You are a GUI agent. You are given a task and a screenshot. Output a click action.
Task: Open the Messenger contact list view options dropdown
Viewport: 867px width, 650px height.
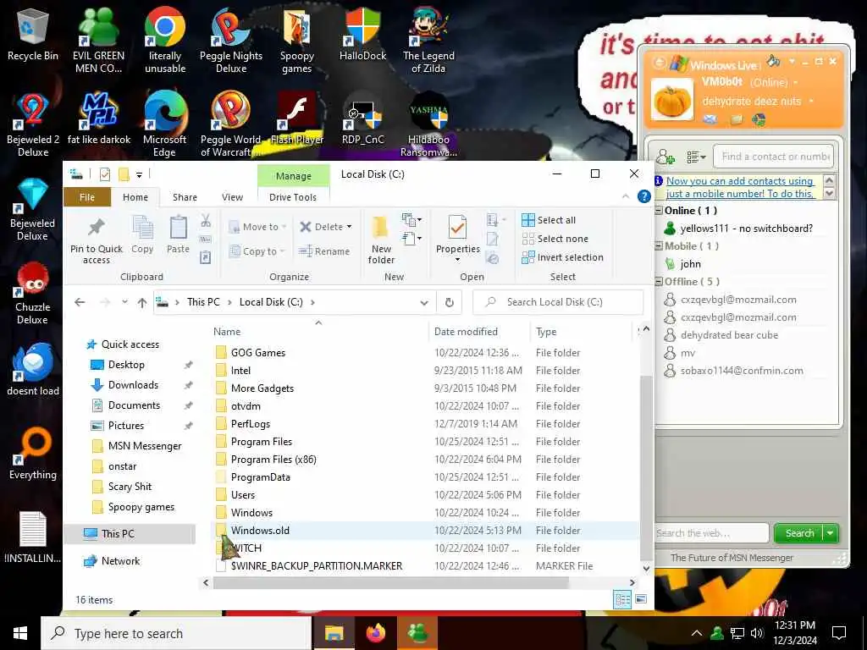tap(696, 157)
